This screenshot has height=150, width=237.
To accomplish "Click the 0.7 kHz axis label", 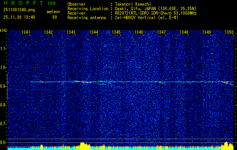I will click(3, 124).
